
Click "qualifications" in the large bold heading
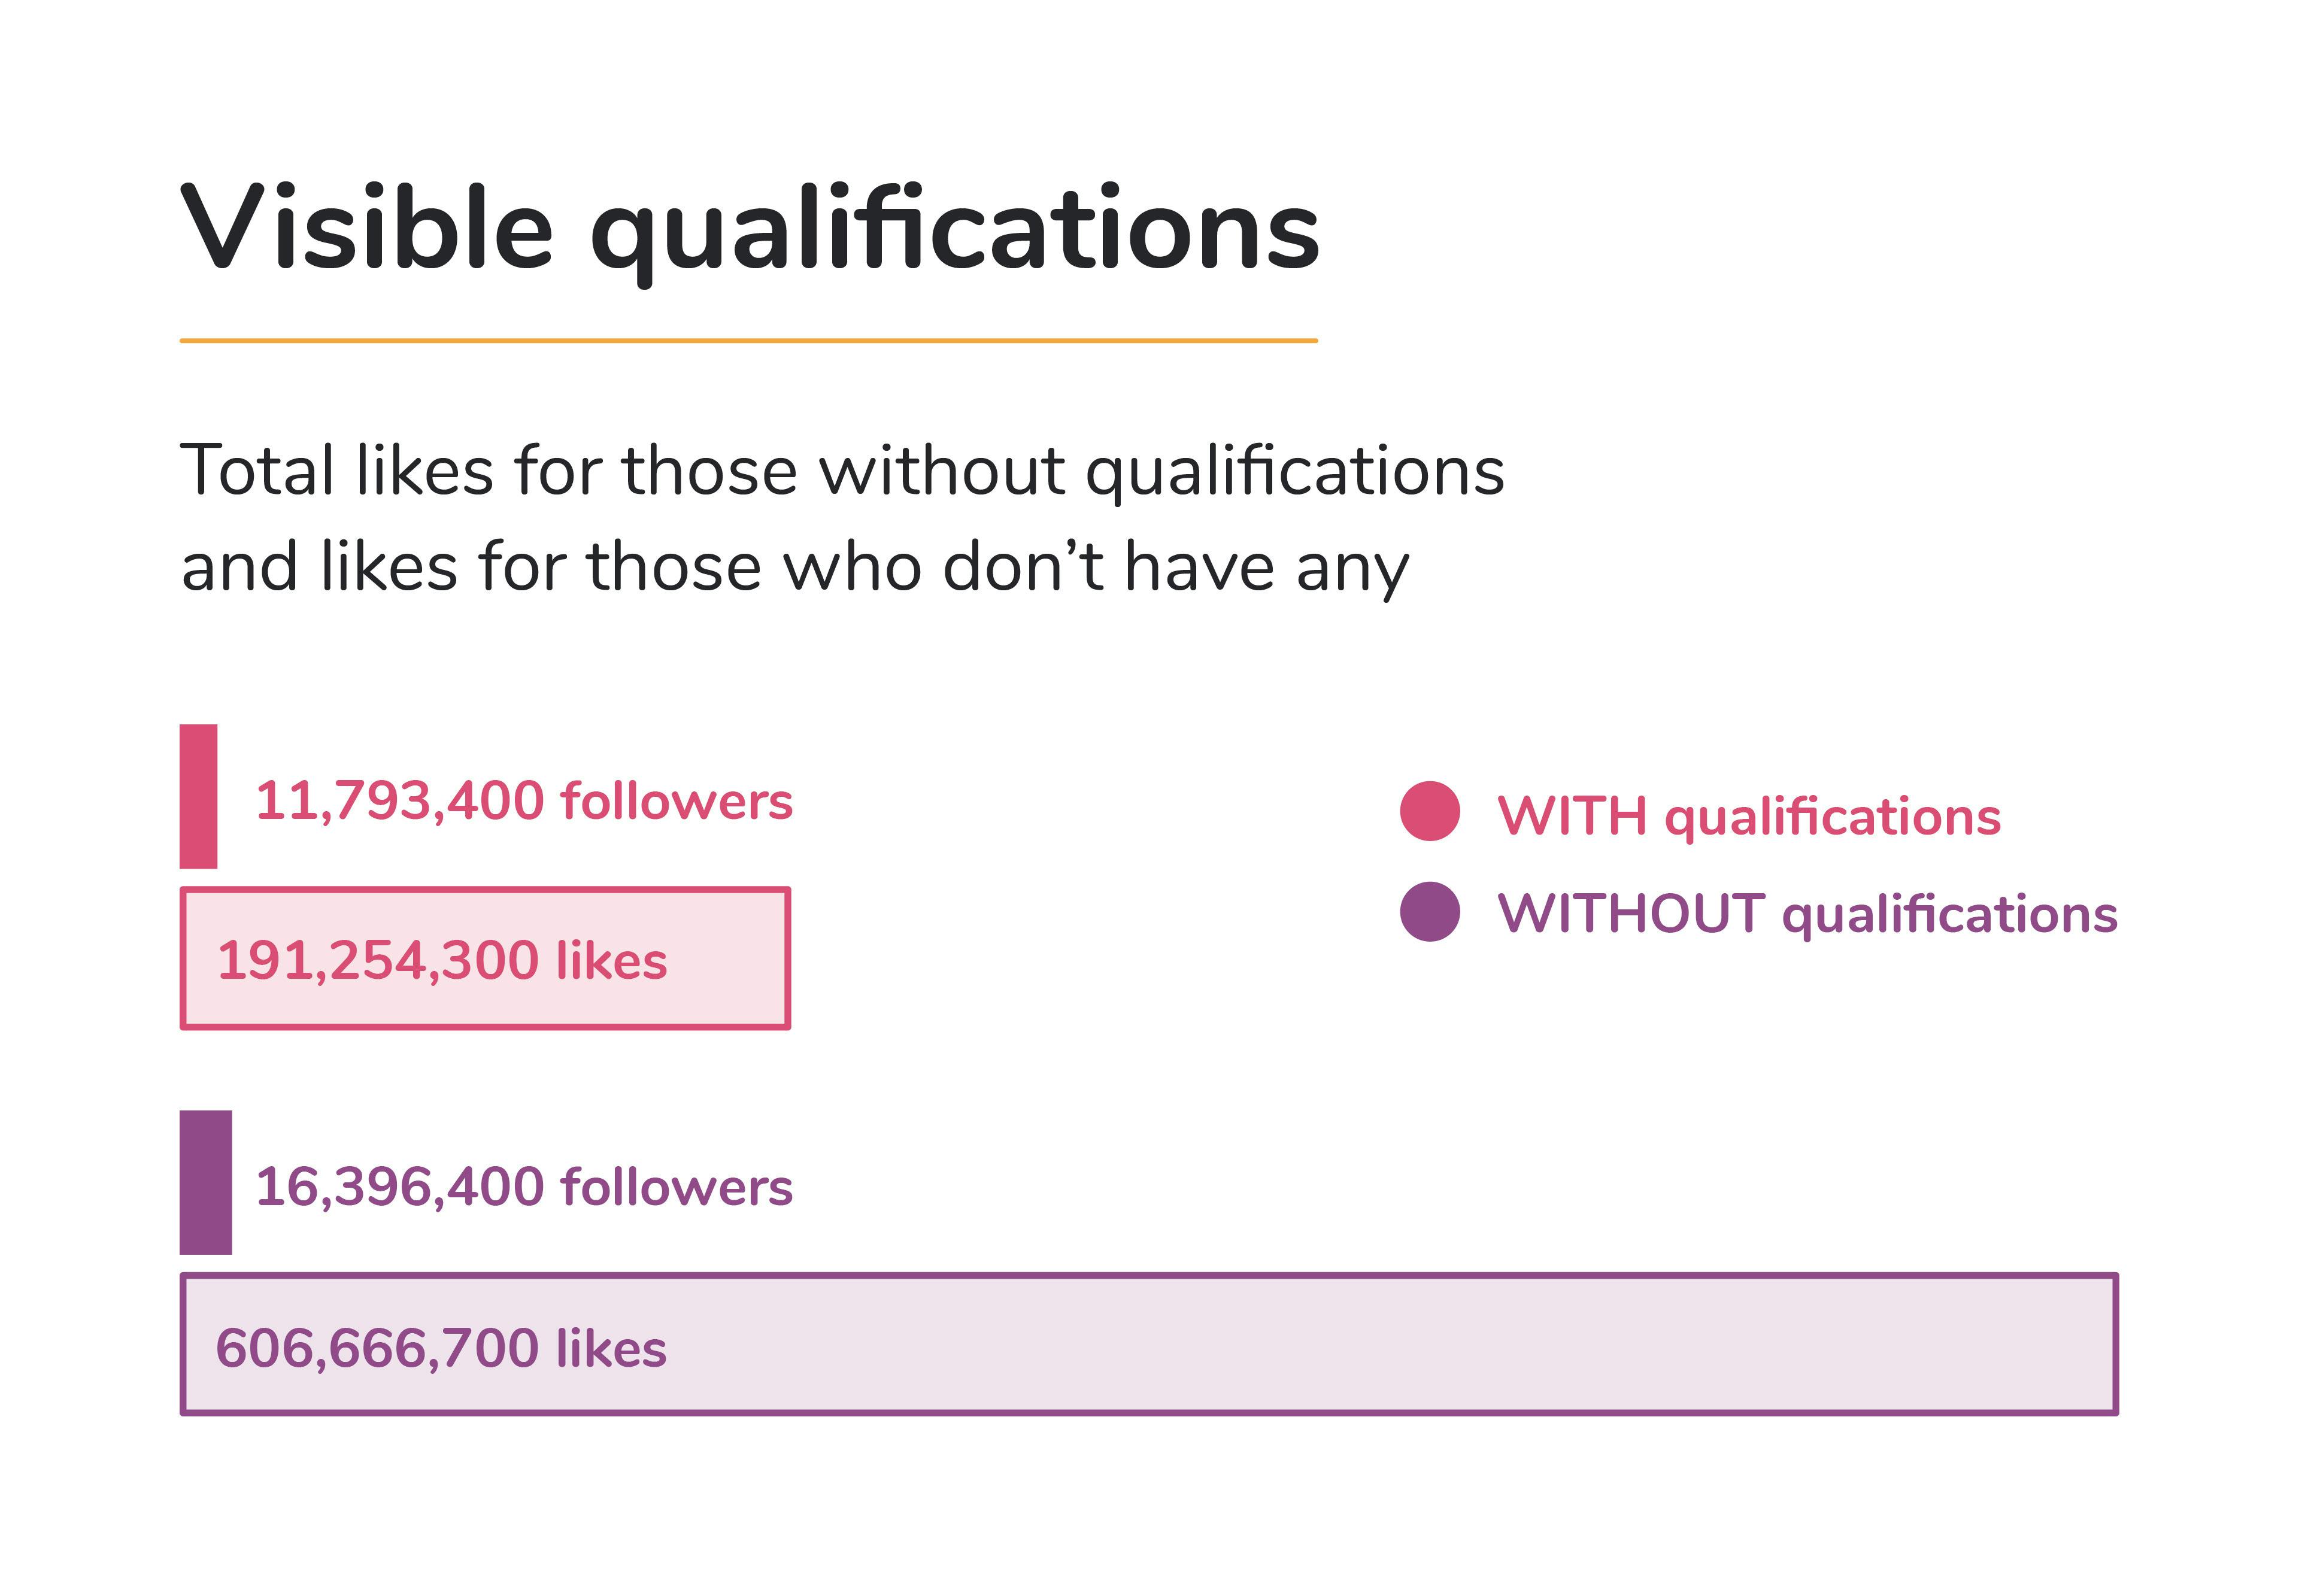955,232
